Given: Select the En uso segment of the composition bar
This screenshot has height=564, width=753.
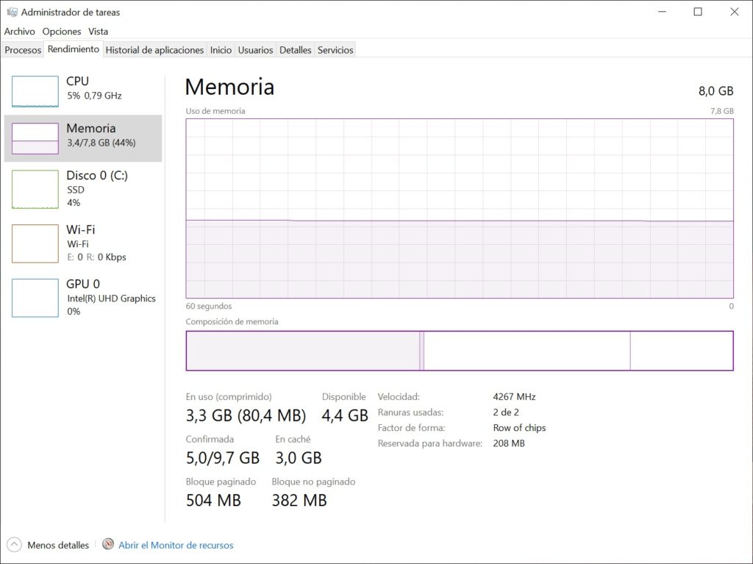Looking at the screenshot, I should [301, 351].
